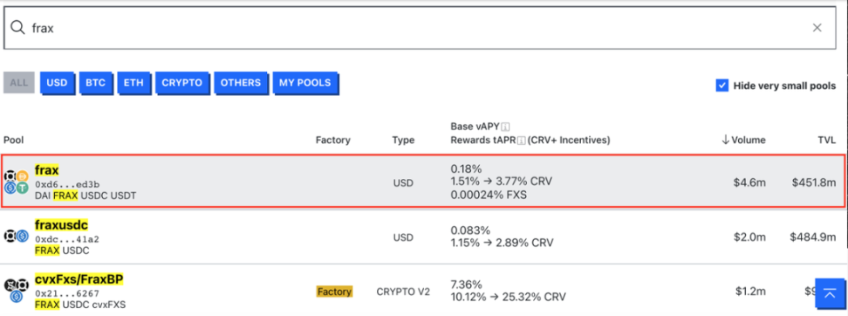Open the cvxFxs/FraxBP pool link
The width and height of the screenshot is (848, 316).
pos(79,279)
